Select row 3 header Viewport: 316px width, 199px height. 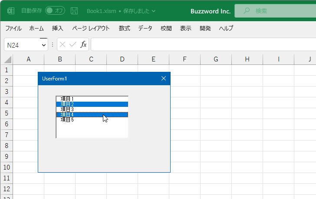[7, 92]
